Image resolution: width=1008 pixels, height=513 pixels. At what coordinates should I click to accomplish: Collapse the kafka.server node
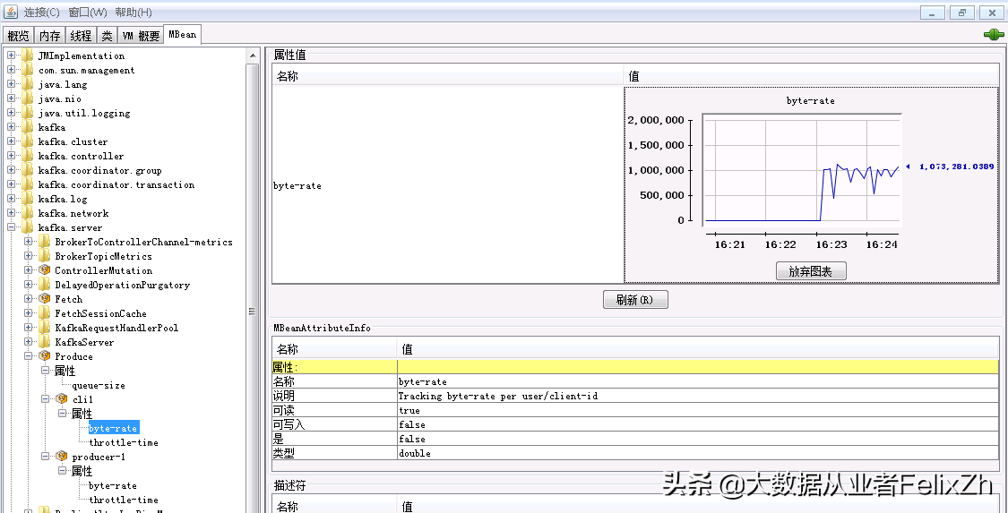[x=11, y=227]
